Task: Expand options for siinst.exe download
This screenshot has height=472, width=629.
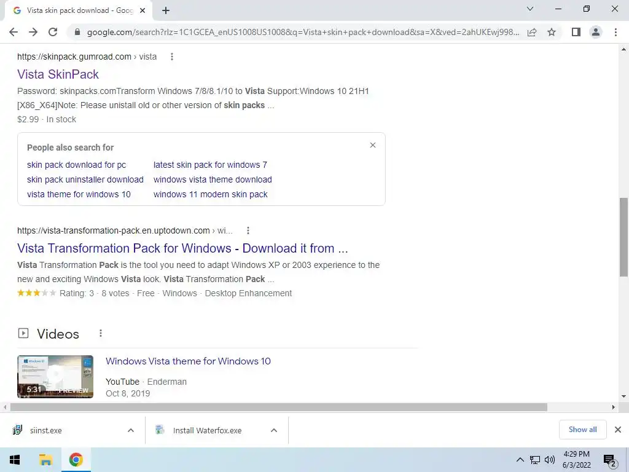Action: click(x=131, y=430)
